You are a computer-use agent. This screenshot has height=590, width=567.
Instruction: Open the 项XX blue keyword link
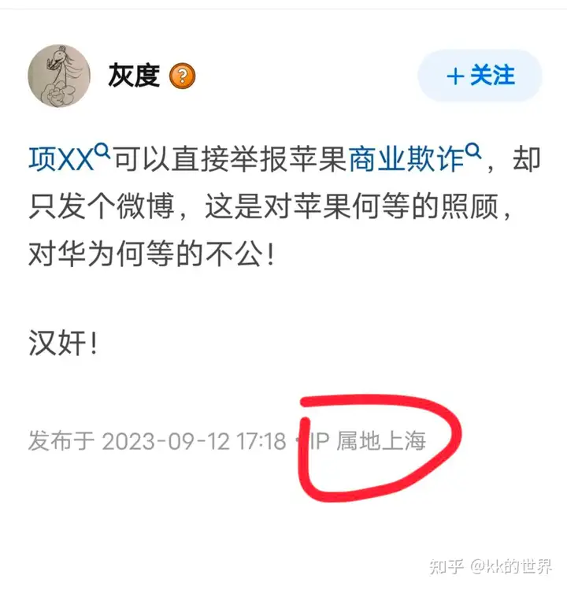[61, 160]
